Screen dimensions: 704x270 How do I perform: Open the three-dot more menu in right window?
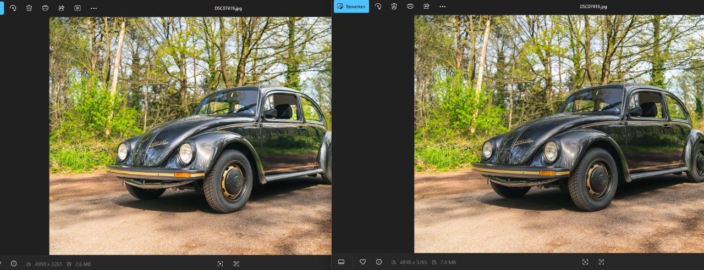coord(443,7)
